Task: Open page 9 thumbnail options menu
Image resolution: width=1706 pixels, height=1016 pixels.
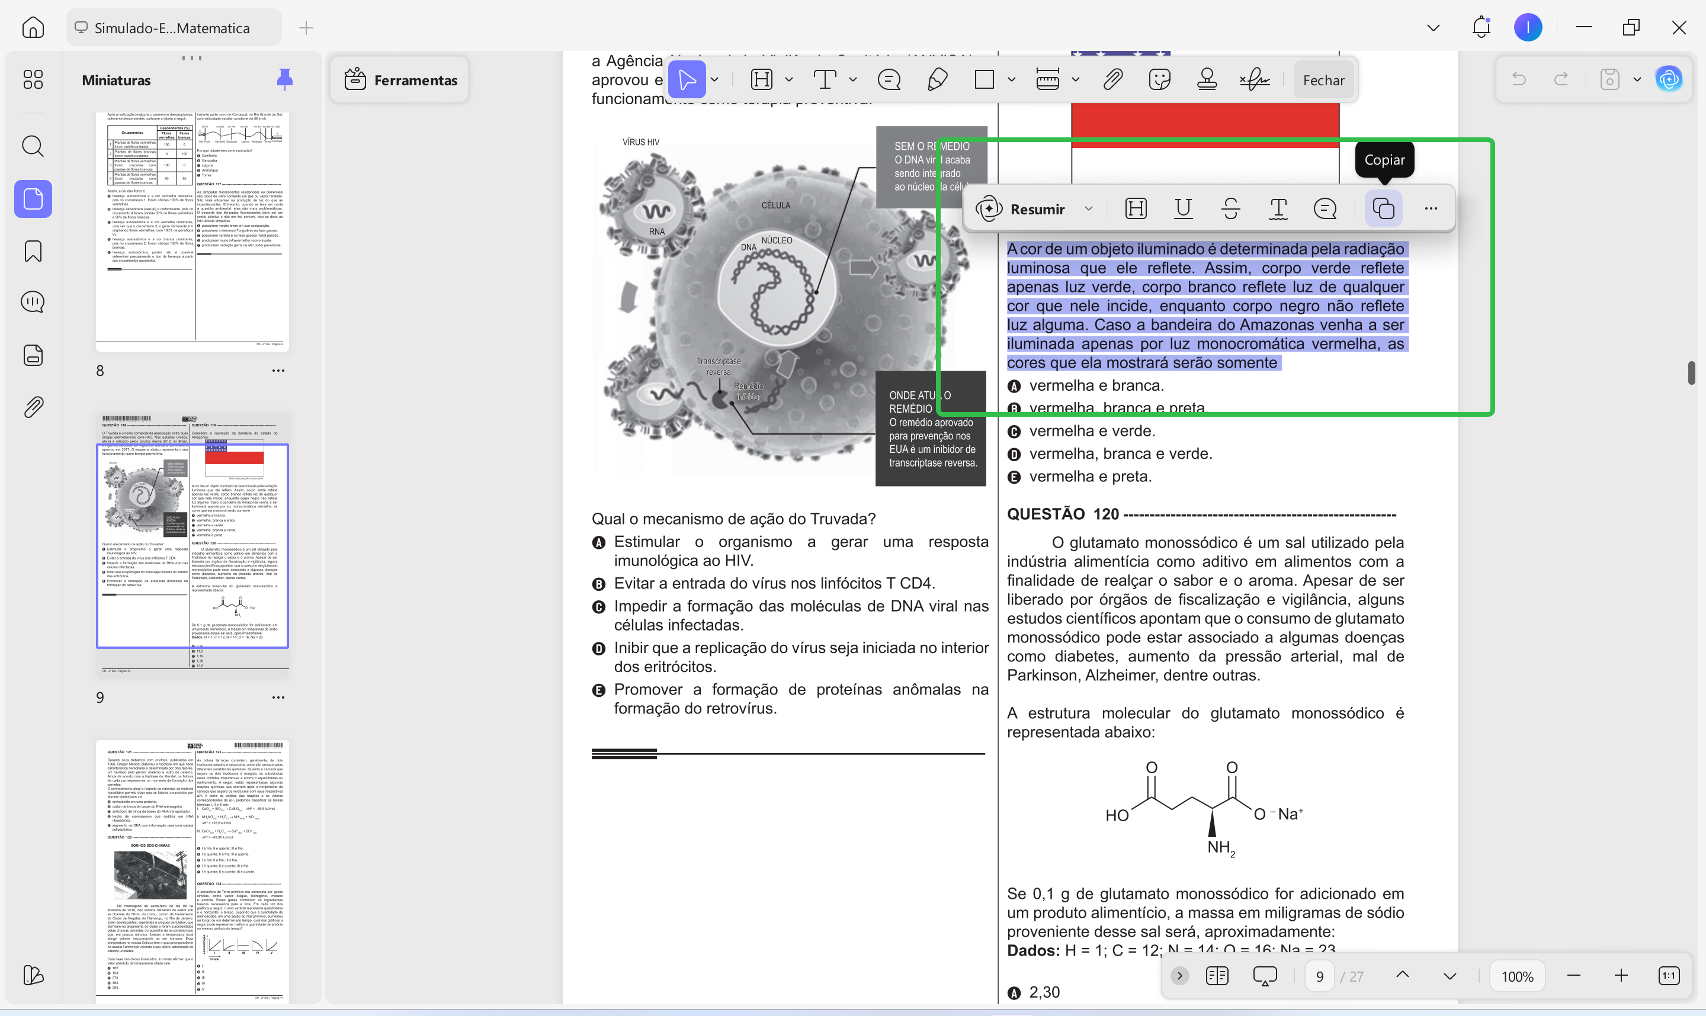Action: [278, 697]
